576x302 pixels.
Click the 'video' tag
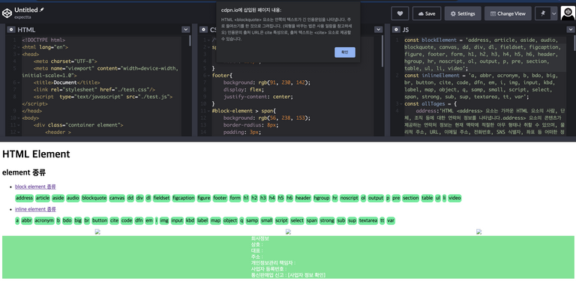454,198
